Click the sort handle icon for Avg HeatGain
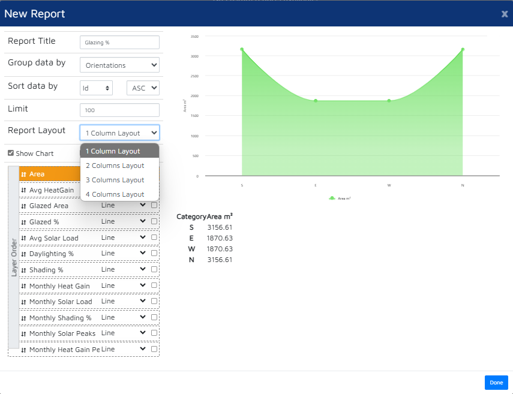 23,190
